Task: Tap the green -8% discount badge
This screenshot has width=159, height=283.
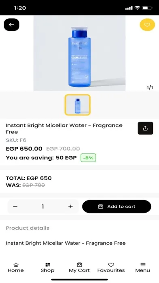Action: pyautogui.click(x=88, y=158)
